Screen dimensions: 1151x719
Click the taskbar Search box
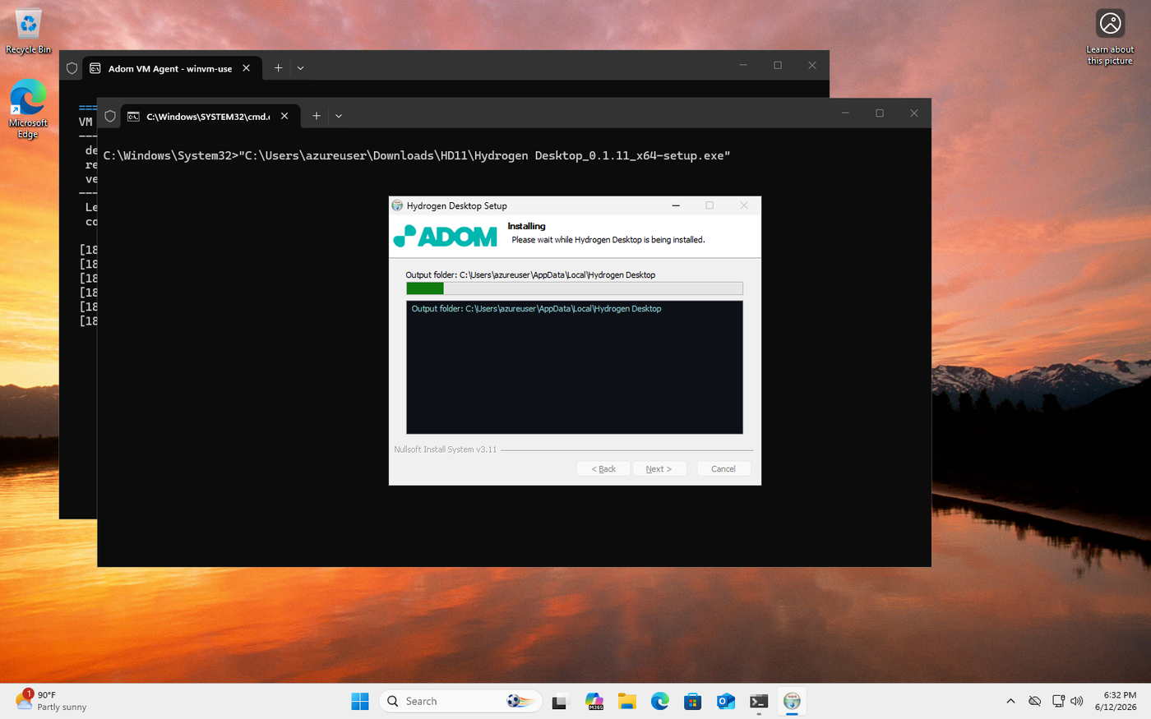pyautogui.click(x=460, y=701)
